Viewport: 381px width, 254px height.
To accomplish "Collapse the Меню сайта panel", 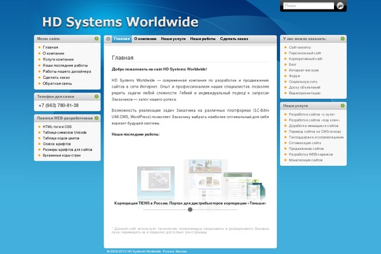I will pos(97,39).
